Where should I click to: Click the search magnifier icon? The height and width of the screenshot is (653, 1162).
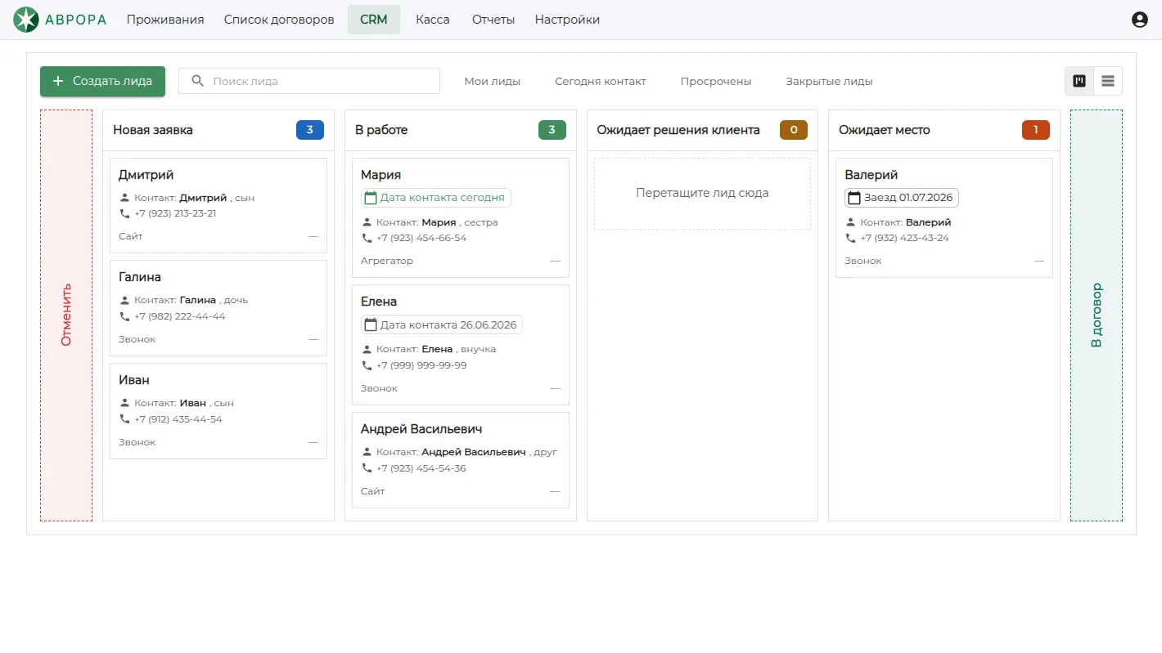tap(197, 81)
